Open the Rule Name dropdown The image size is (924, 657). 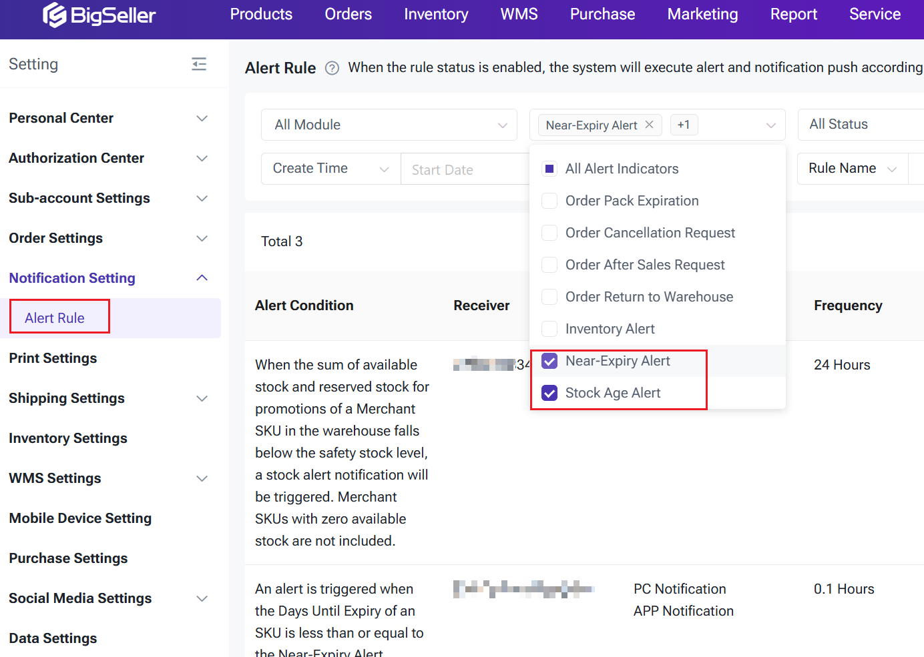tap(852, 169)
